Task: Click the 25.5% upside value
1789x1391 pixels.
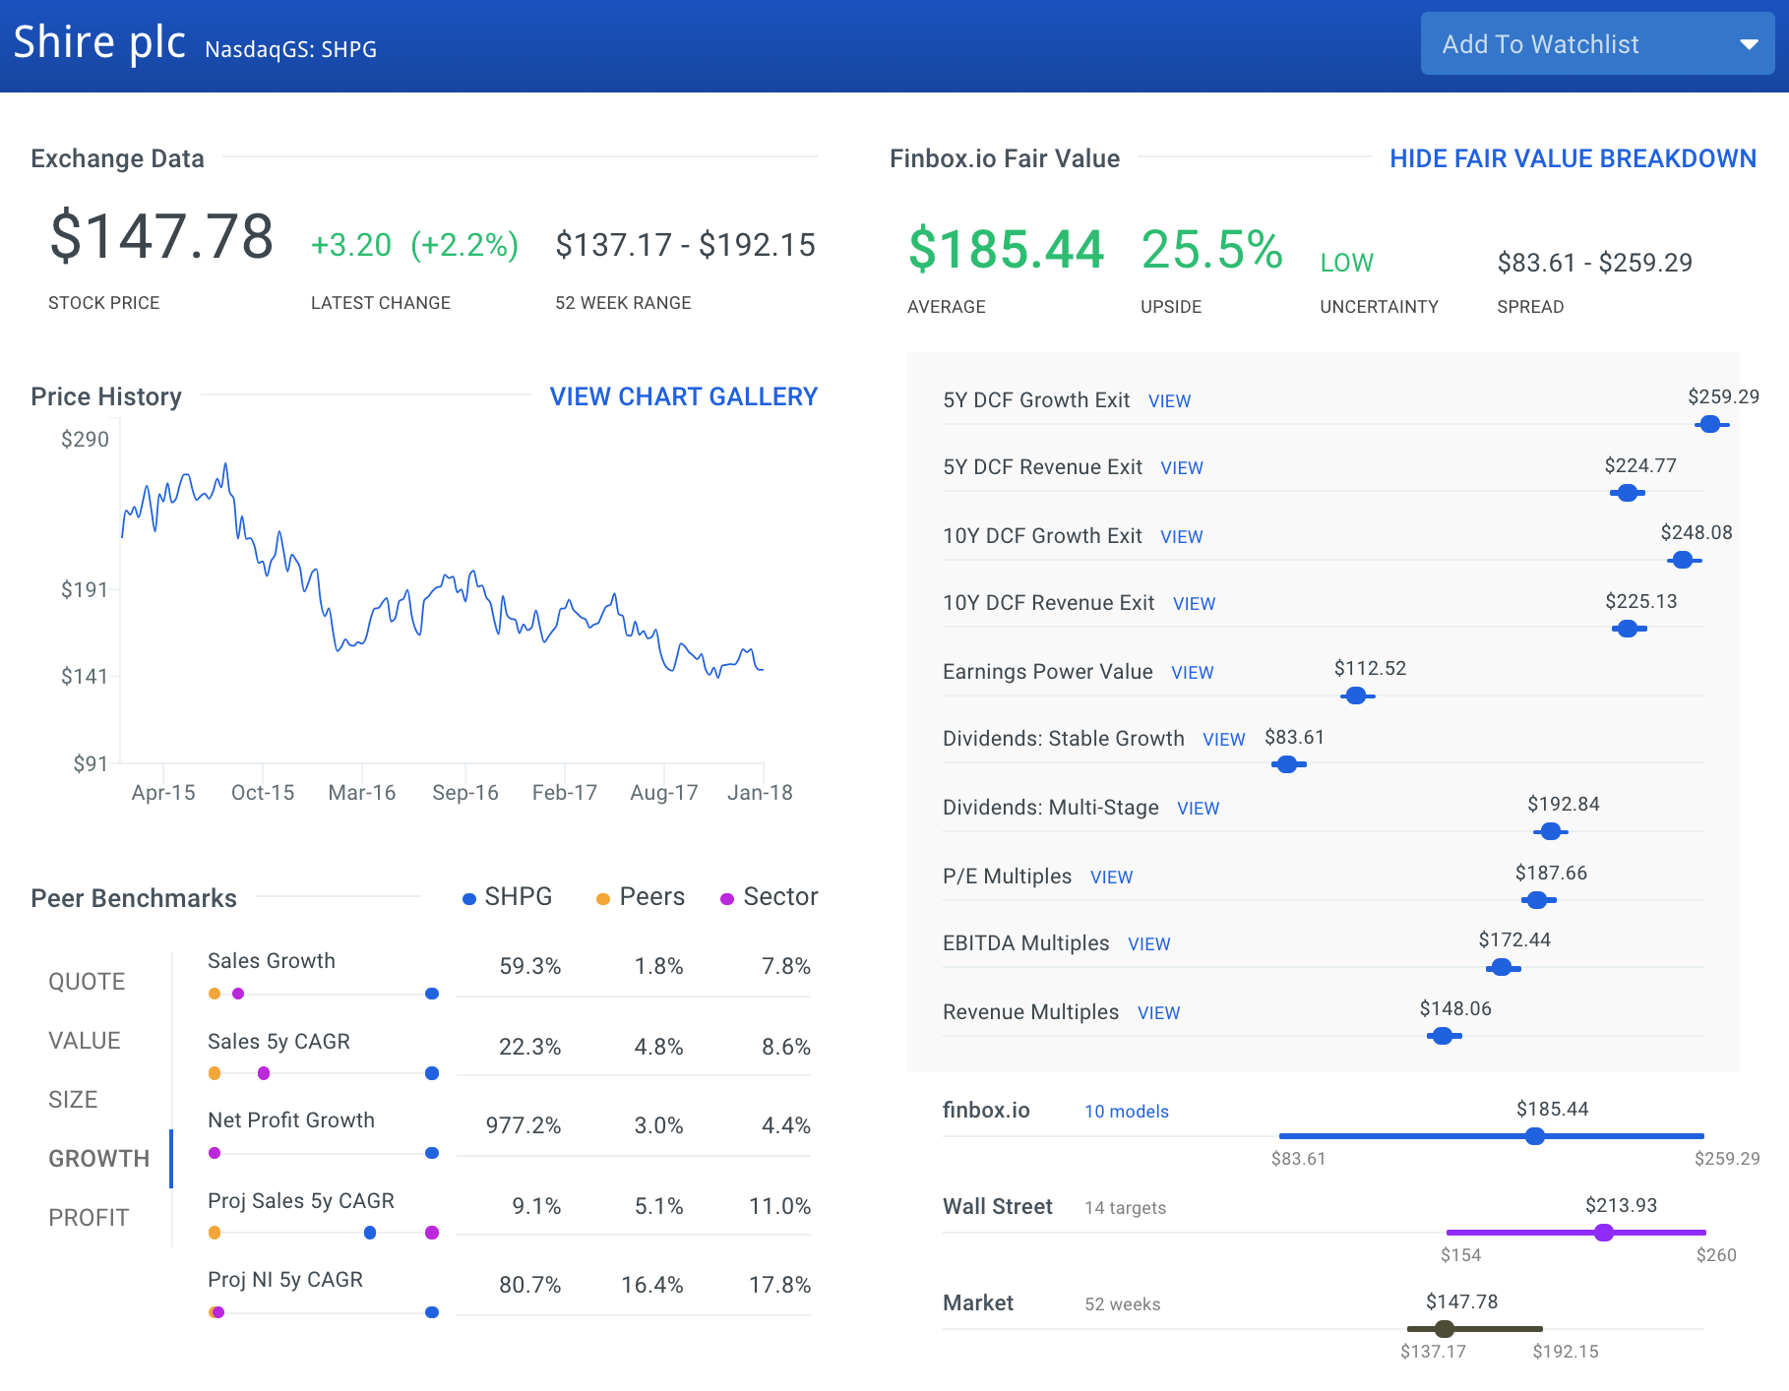Action: pyautogui.click(x=1212, y=249)
